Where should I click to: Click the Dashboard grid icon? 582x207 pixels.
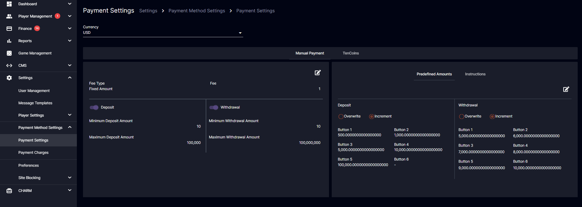click(x=9, y=4)
